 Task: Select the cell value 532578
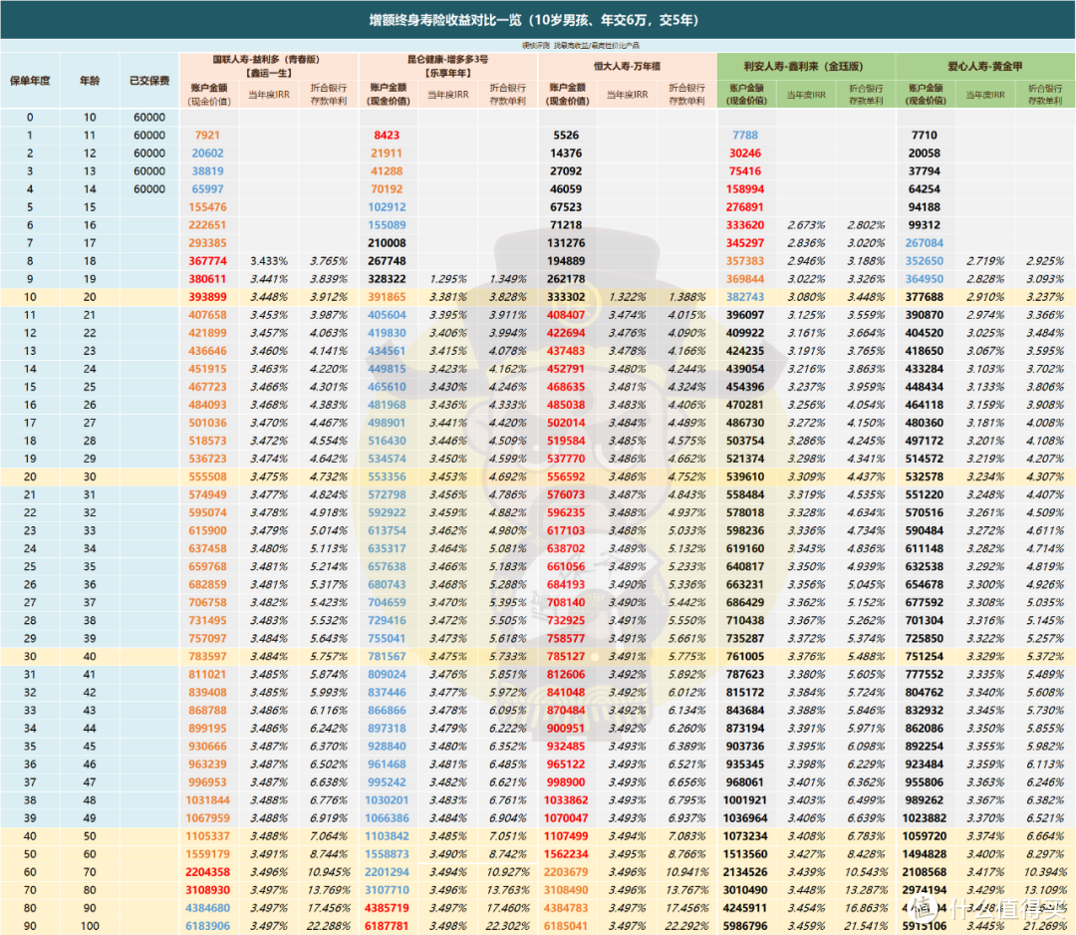[924, 476]
